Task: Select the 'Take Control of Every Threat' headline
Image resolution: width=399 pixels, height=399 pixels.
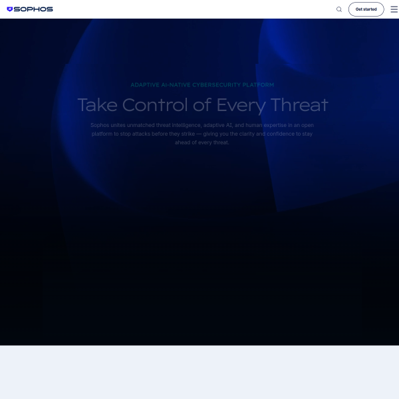Action: [203, 105]
